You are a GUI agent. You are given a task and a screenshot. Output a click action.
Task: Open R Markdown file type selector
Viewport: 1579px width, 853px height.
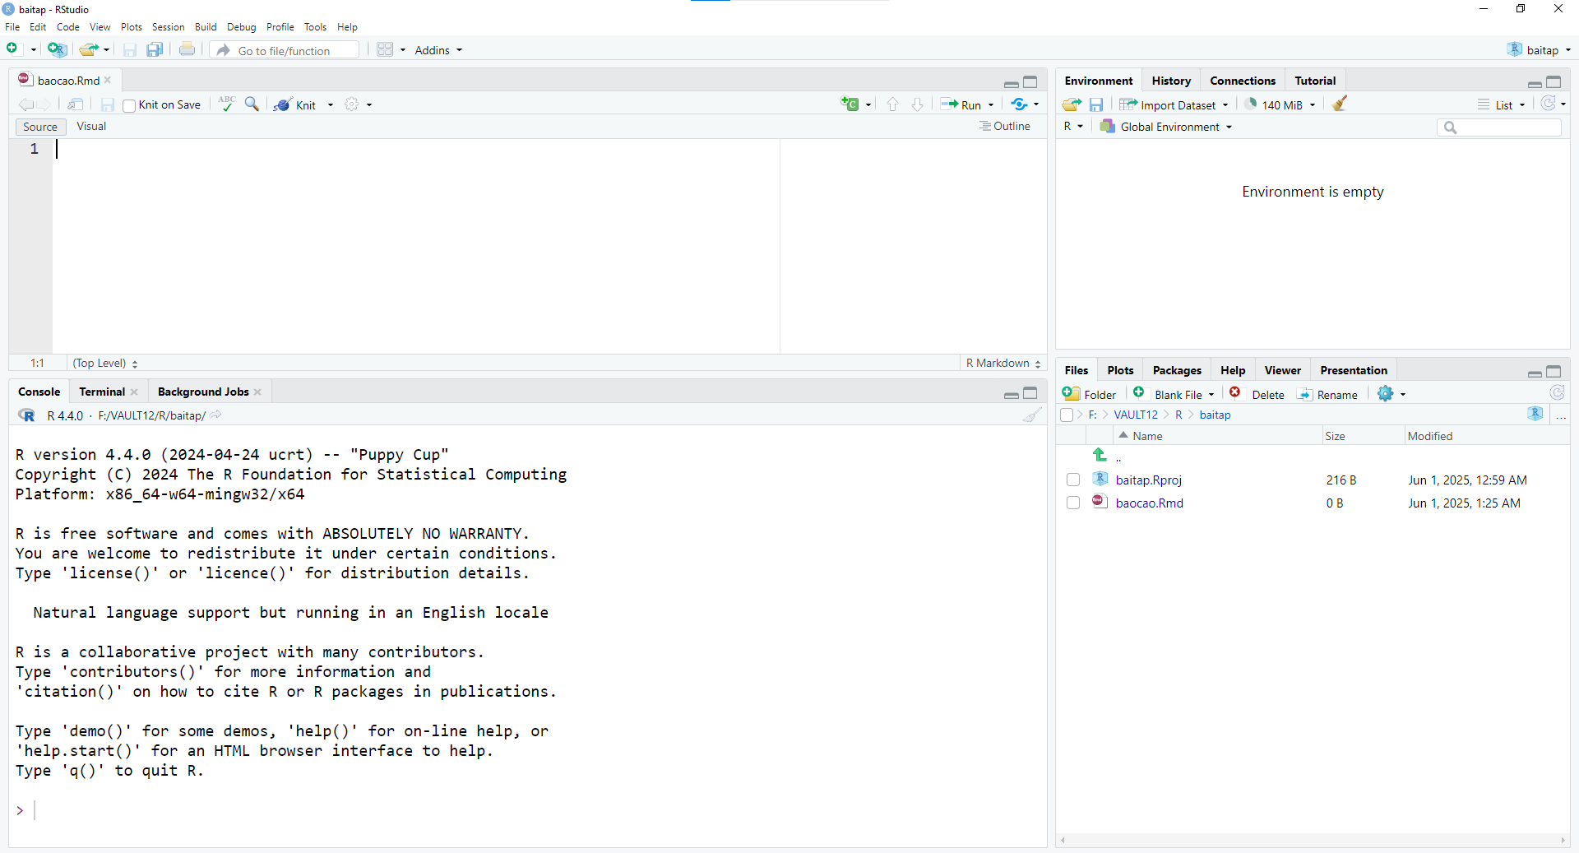coord(1003,363)
